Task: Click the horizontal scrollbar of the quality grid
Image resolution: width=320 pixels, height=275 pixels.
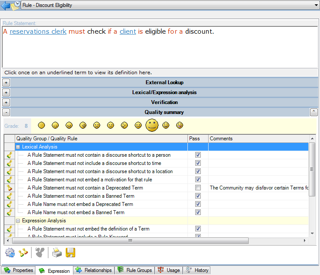Action: pyautogui.click(x=130, y=241)
